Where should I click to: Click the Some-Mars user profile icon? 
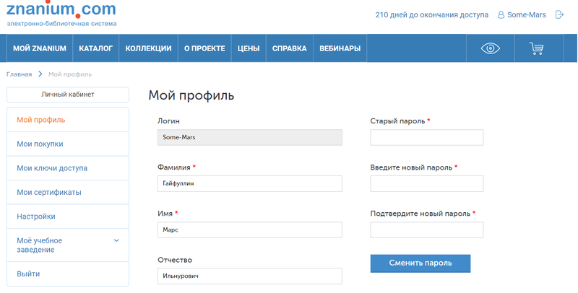pos(501,14)
